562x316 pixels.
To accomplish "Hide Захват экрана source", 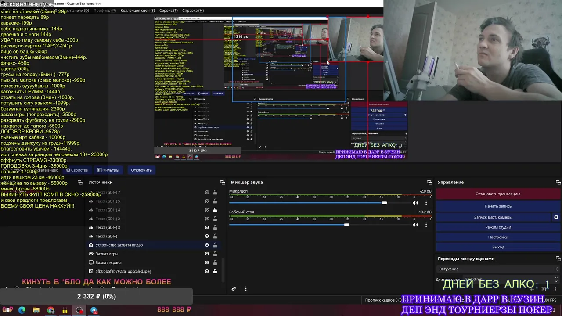I will (207, 262).
